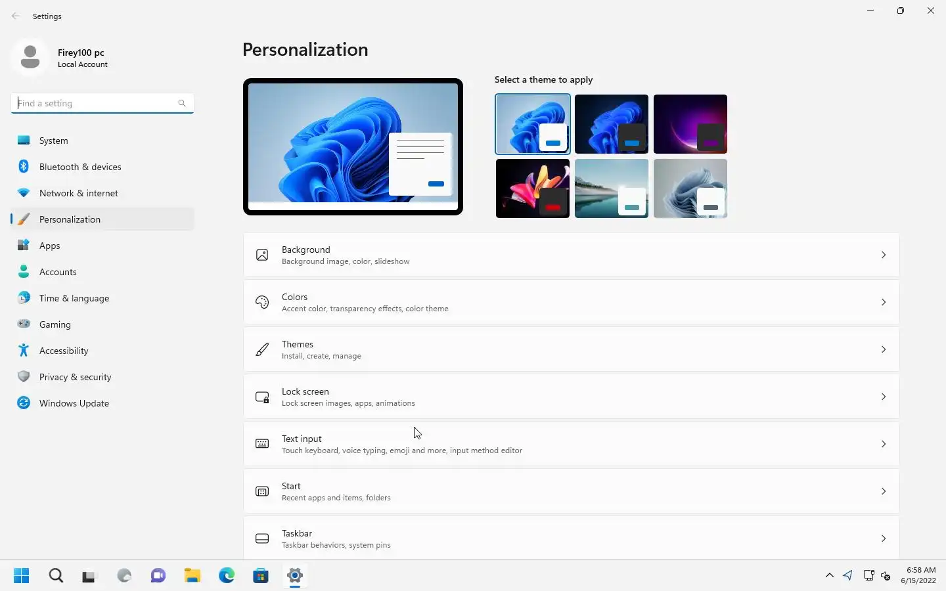Select Windows Update in sidebar
This screenshot has width=946, height=591.
(x=102, y=403)
